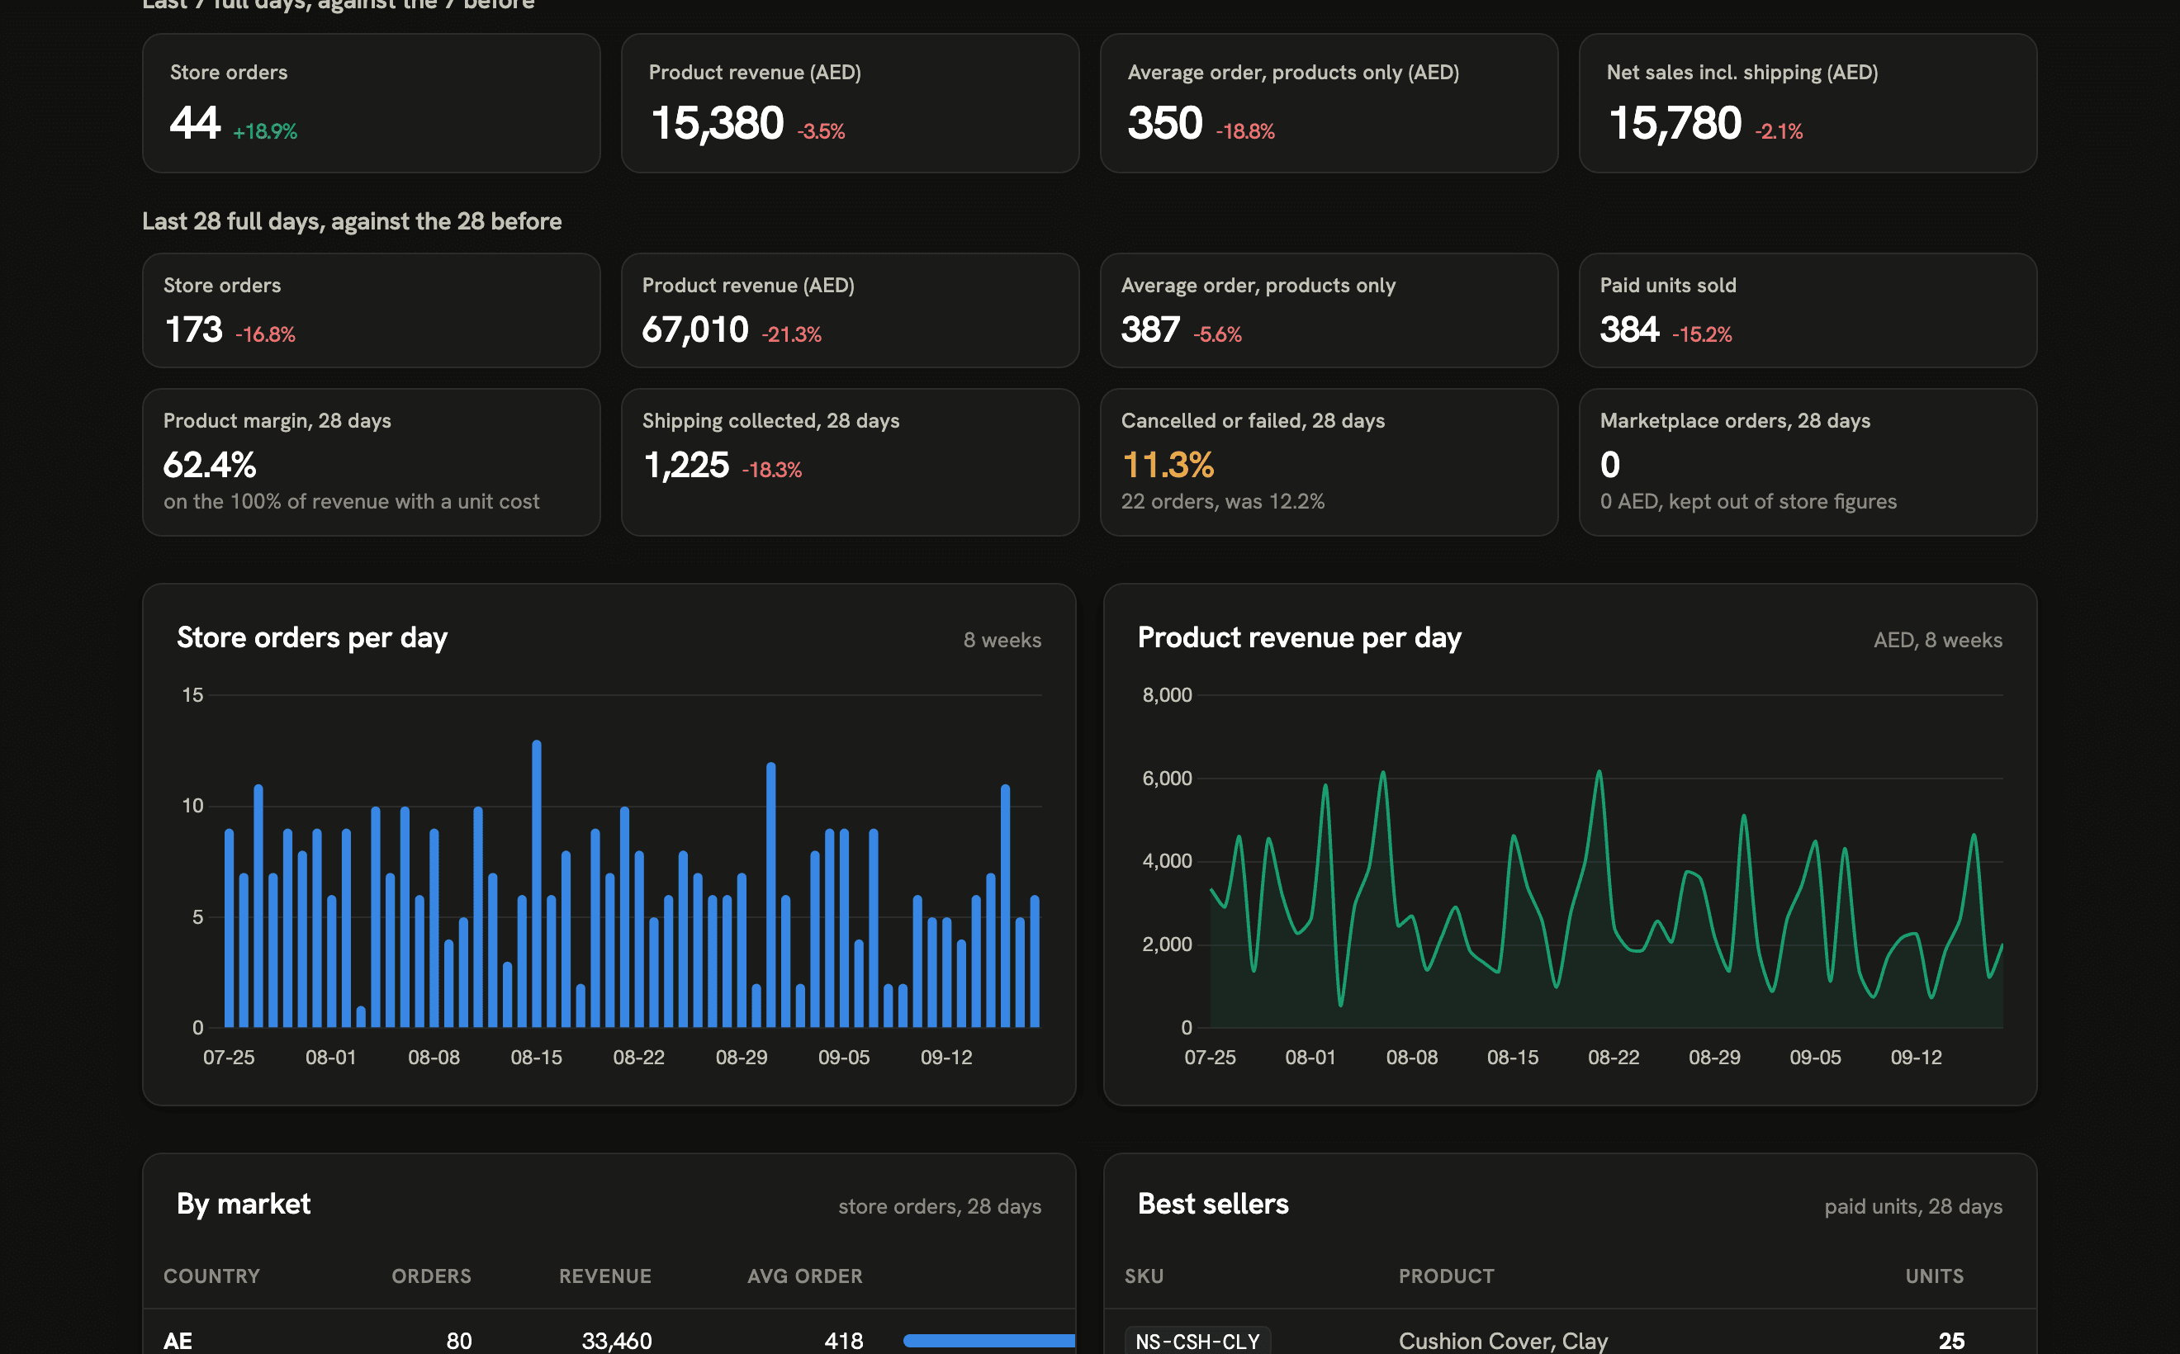Click the -3.5% product revenue change
The image size is (2180, 1354).
(x=822, y=131)
